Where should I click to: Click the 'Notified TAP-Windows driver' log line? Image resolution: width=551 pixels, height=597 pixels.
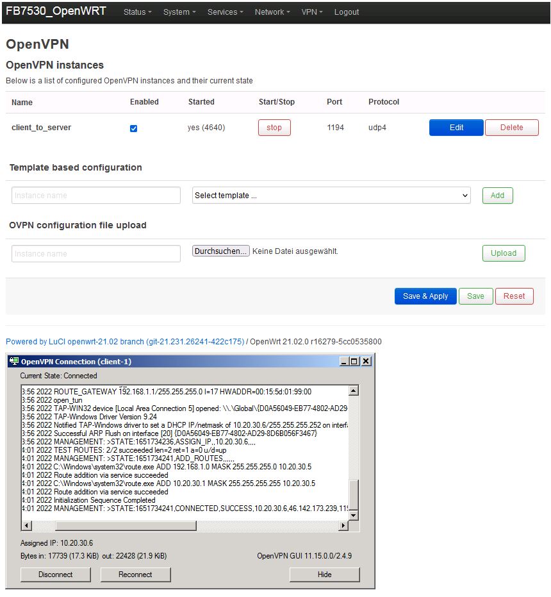pyautogui.click(x=185, y=425)
